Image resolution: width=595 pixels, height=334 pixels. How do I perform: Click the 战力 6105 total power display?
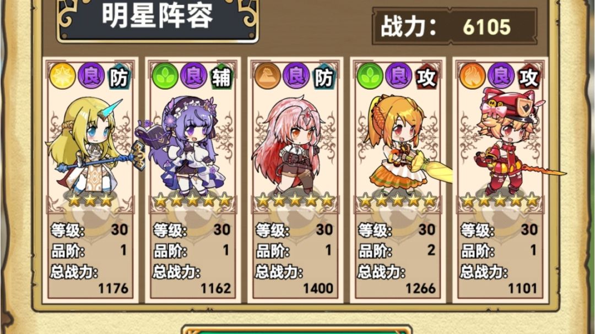pos(455,26)
